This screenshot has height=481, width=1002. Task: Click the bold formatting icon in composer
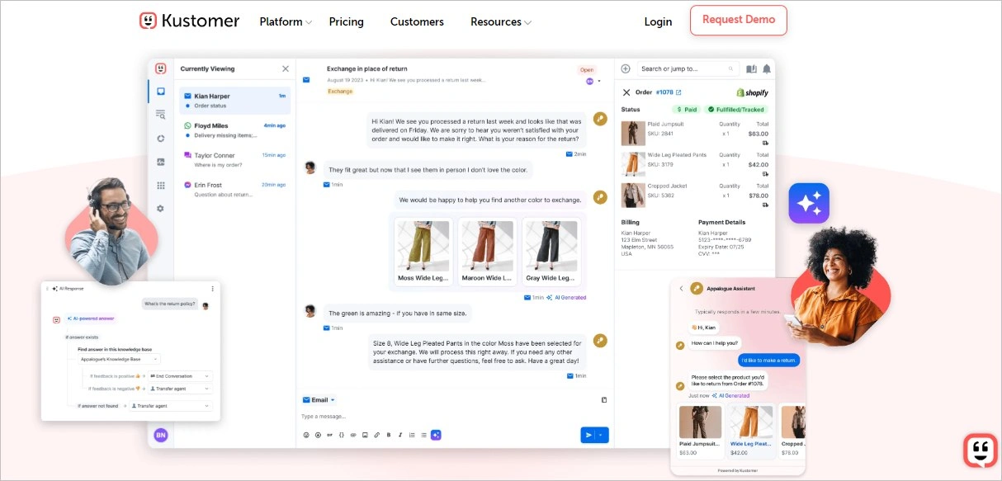[x=389, y=435]
